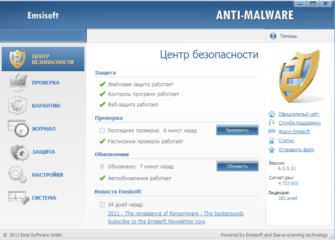This screenshot has height=240, width=335.
Task: Click the clock icon beside Последняя проверка
Action: coord(102,130)
